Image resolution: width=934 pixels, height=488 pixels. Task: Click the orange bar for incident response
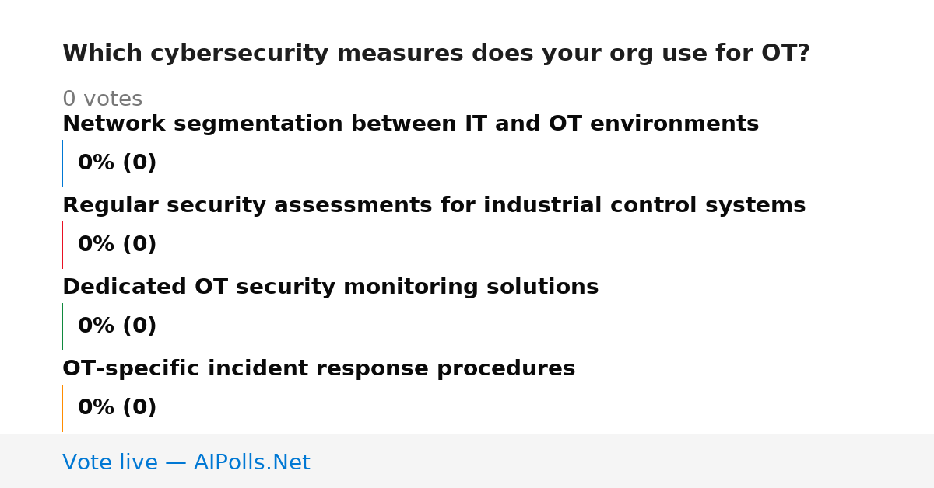tap(63, 408)
